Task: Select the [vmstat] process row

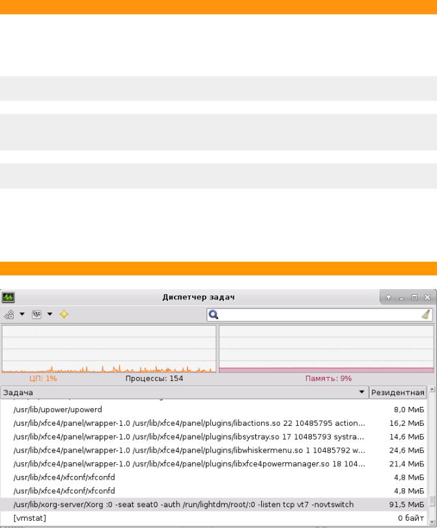Action: pos(214,518)
